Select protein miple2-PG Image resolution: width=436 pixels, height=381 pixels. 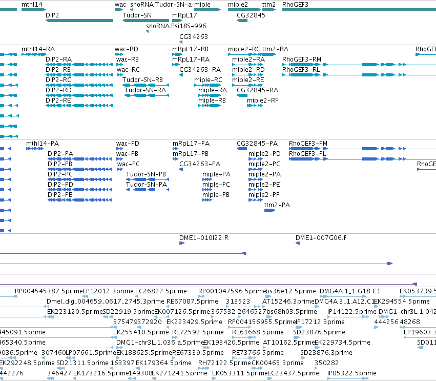coord(256,169)
